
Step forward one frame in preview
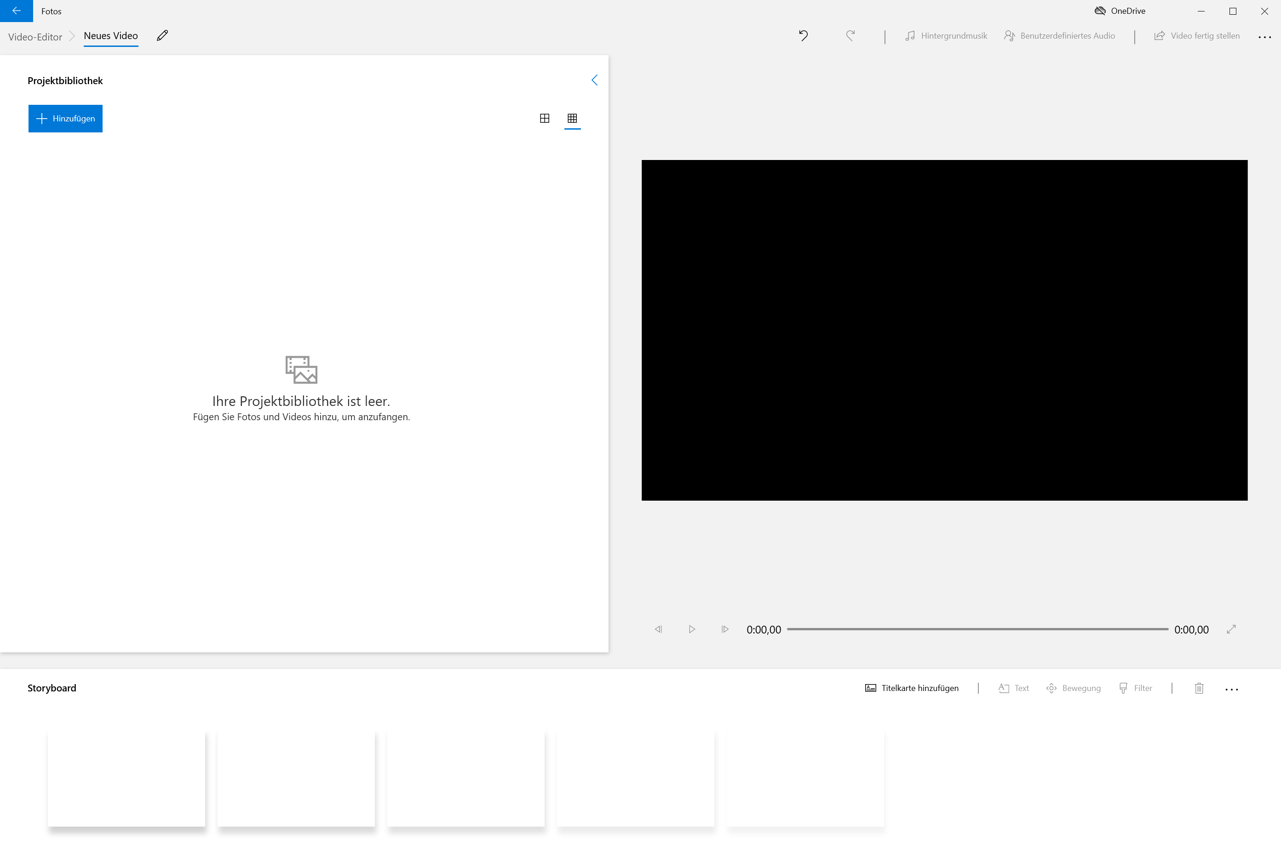725,629
